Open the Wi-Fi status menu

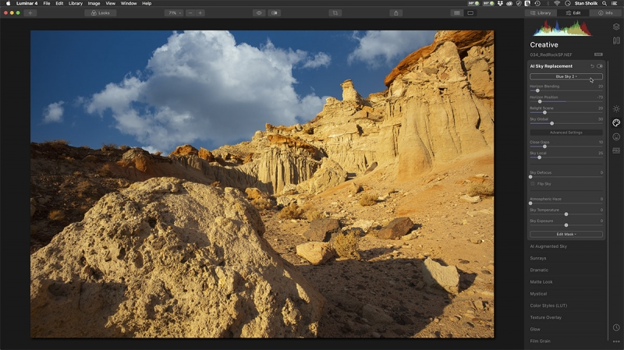point(557,3)
